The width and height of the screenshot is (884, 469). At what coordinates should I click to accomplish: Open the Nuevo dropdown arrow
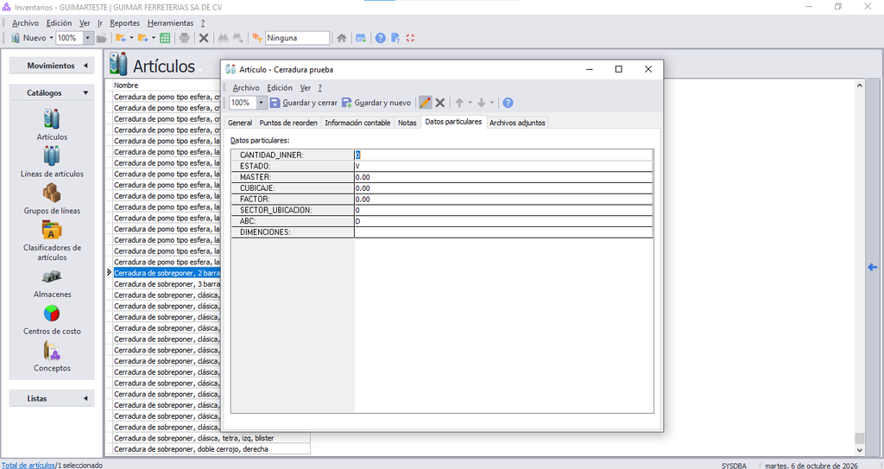click(51, 38)
